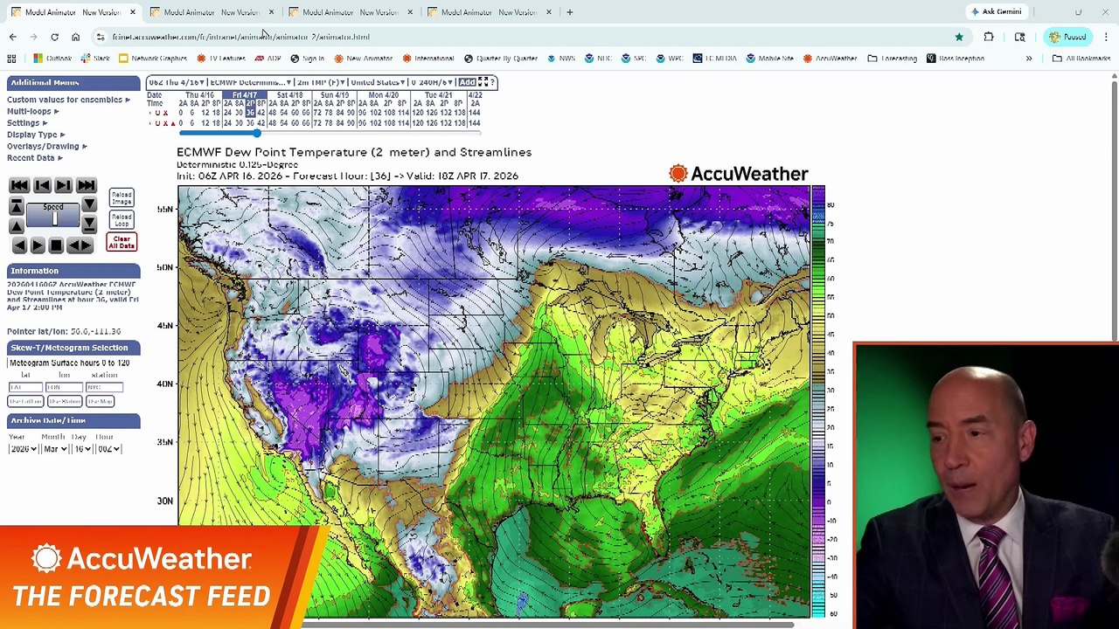Open the Forecasting bookmarks folder

point(893,59)
